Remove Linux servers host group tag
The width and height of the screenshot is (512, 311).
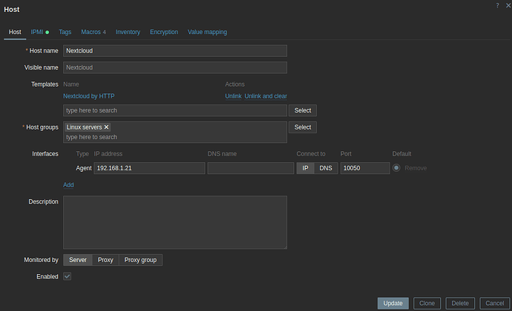[106, 127]
